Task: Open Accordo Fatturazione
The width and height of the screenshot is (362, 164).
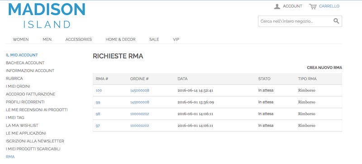Action: click(30, 94)
